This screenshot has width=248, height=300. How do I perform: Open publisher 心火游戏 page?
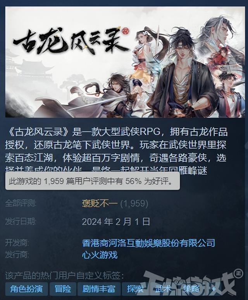coord(100,255)
